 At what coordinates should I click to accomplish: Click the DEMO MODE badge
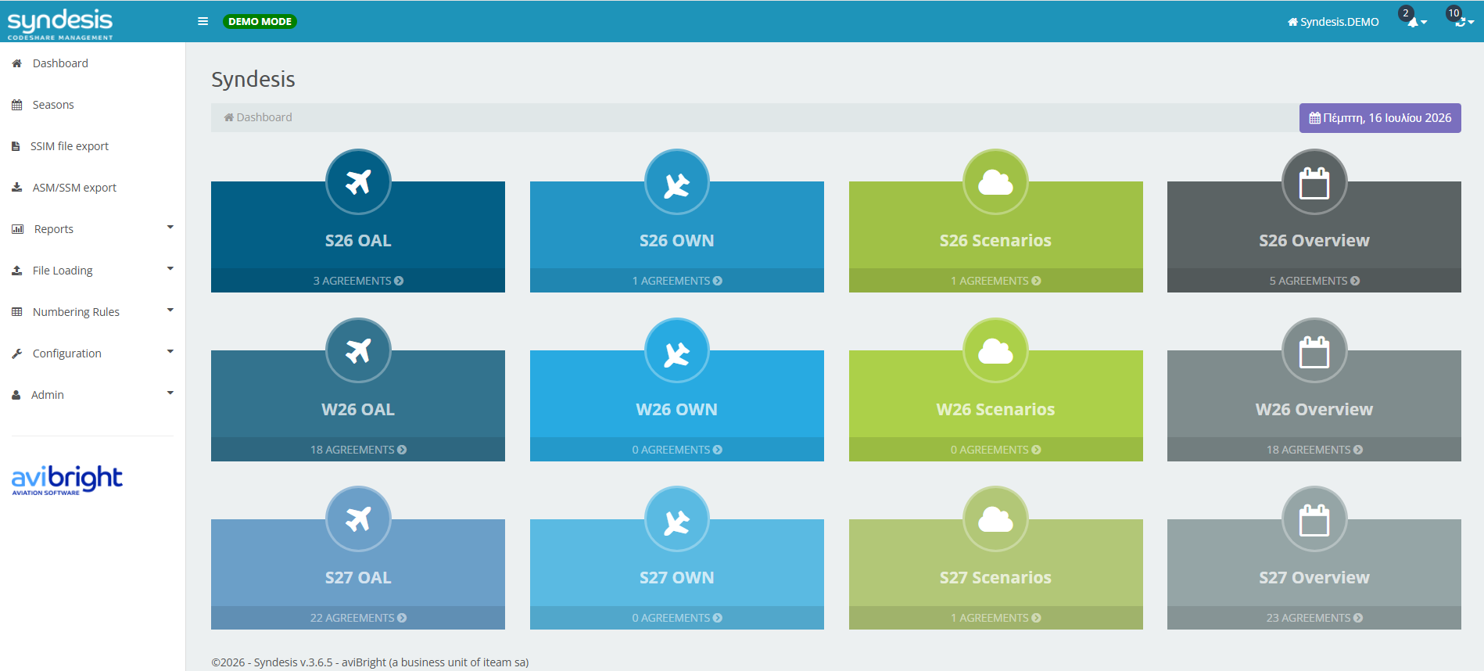[x=260, y=22]
